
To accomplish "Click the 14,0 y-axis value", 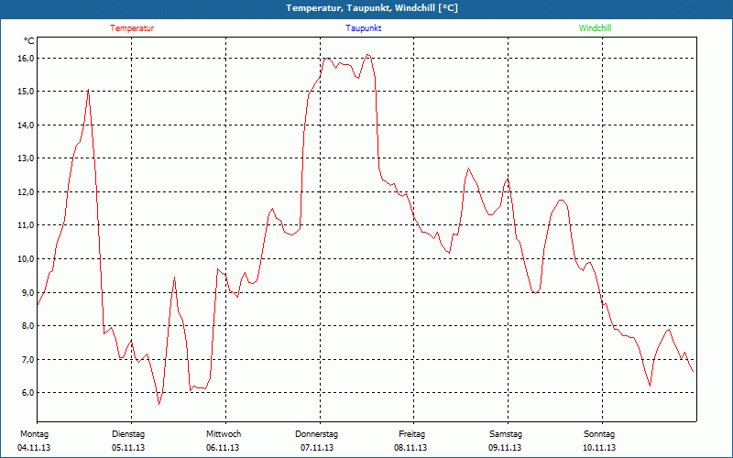I will [27, 125].
